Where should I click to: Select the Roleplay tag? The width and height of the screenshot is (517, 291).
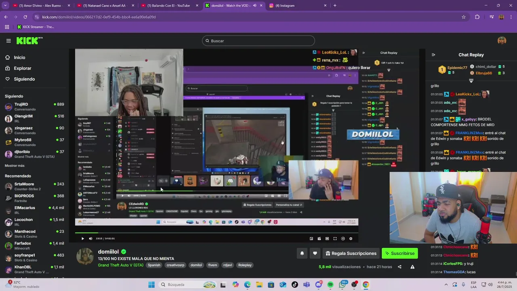coord(245,265)
